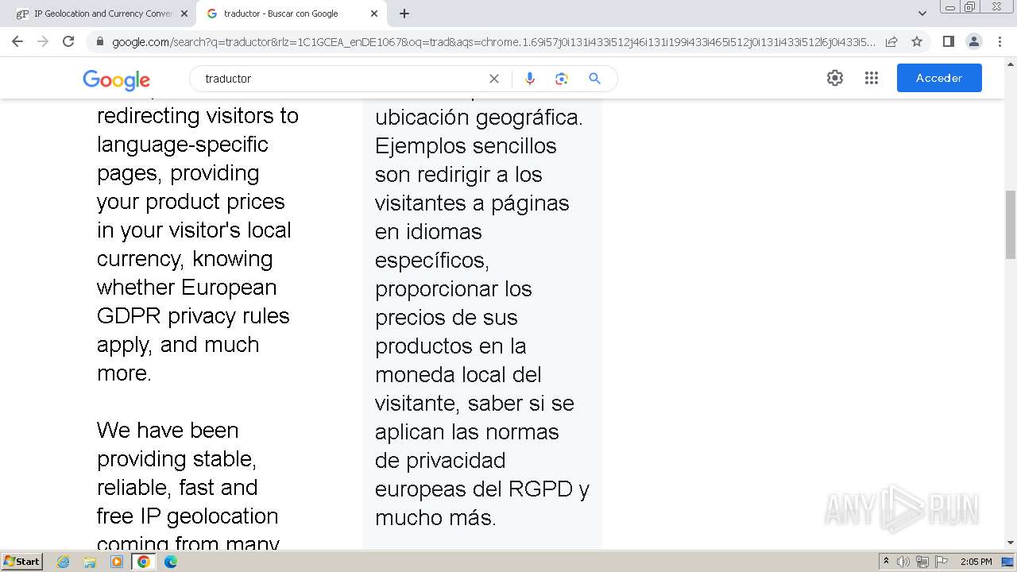Open the network tray icon
1017x572 pixels.
(x=922, y=562)
